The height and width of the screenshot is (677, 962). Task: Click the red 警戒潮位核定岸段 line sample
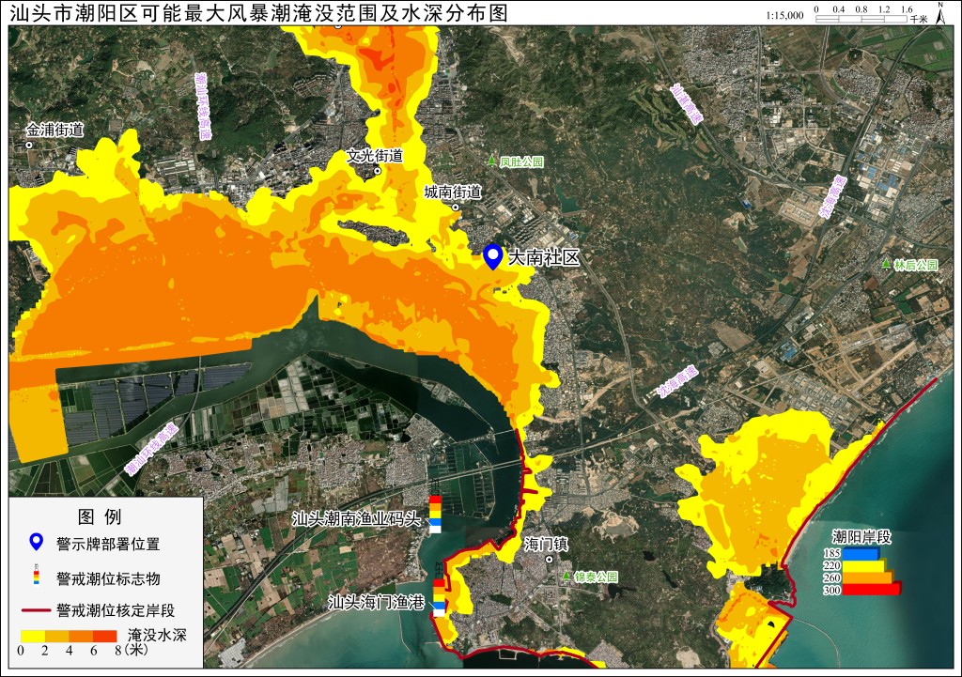37,610
